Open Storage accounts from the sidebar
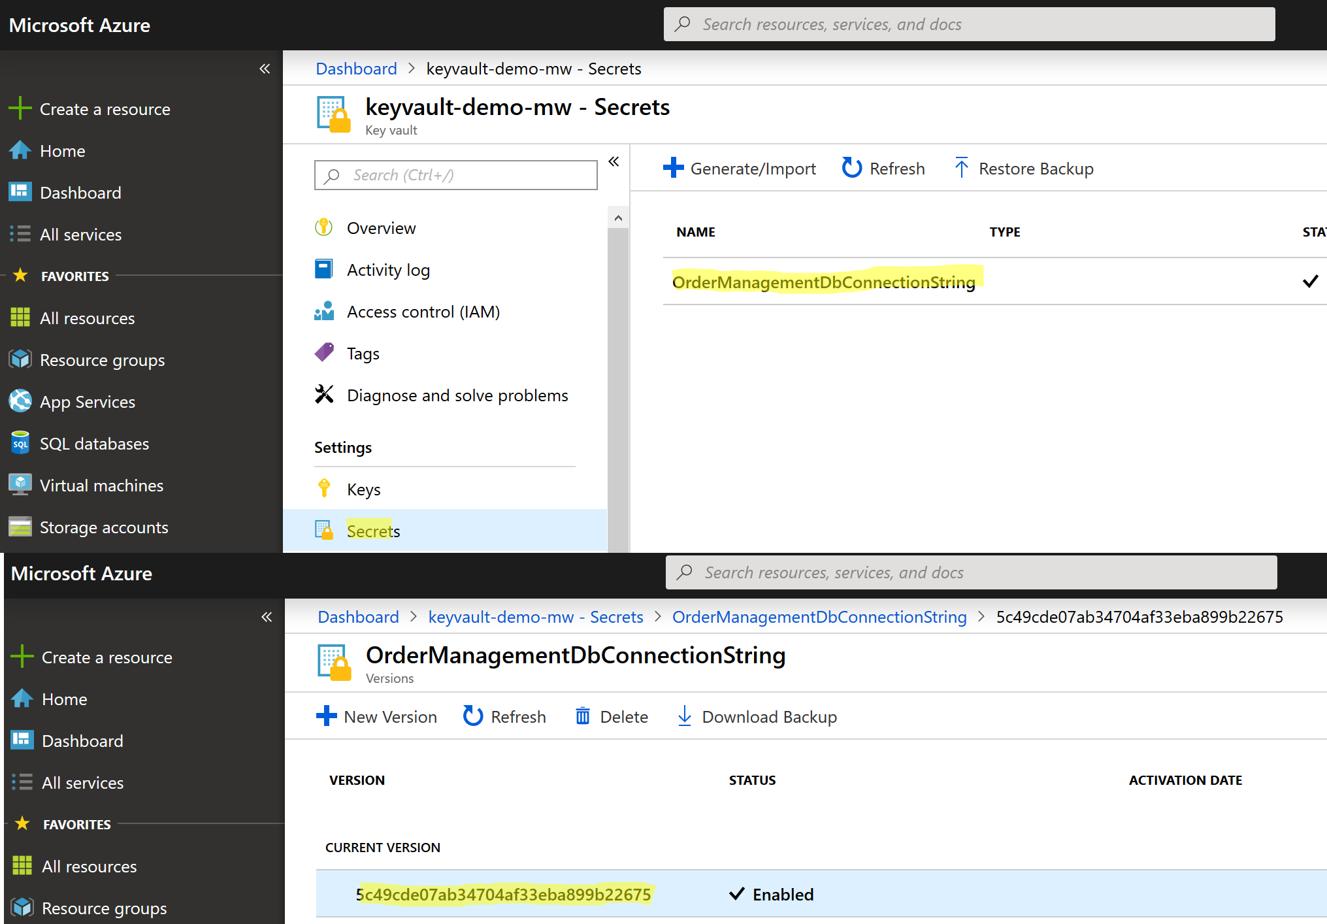Screen dimensions: 1327x924 [x=104, y=527]
